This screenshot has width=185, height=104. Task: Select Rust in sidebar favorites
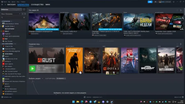point(6,39)
